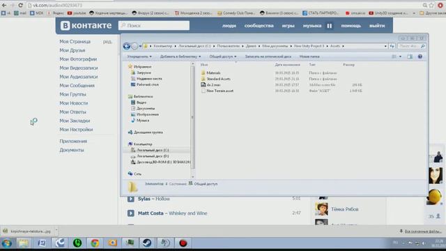This screenshot has width=446, height=251.
Task: Open the recent locations dropdown beside navigation arrows
Action: (140, 47)
